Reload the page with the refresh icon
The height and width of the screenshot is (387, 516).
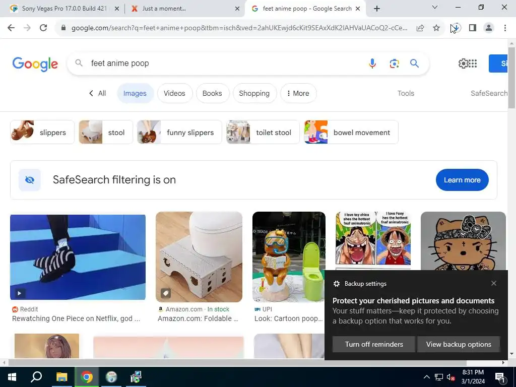click(43, 28)
